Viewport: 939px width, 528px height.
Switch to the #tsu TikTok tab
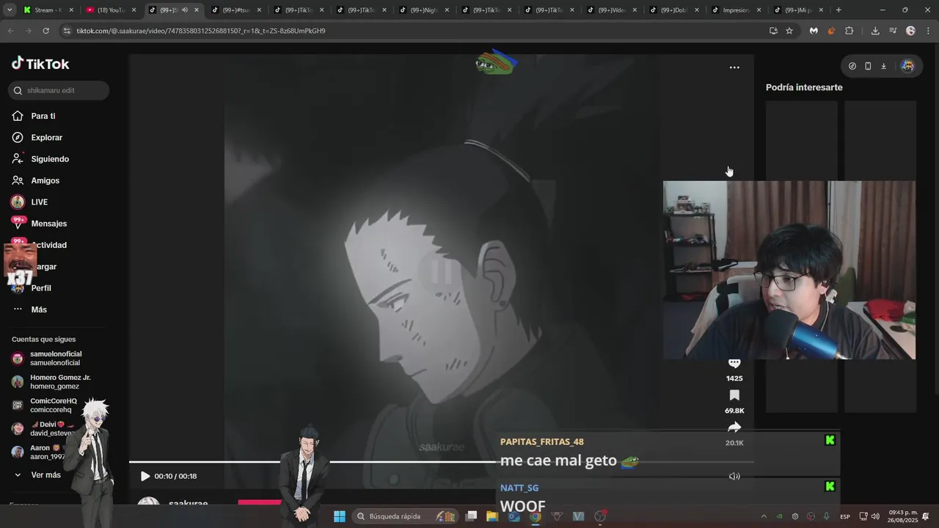coord(235,10)
